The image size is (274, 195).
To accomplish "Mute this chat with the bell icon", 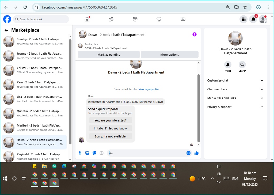I will 228,65.
